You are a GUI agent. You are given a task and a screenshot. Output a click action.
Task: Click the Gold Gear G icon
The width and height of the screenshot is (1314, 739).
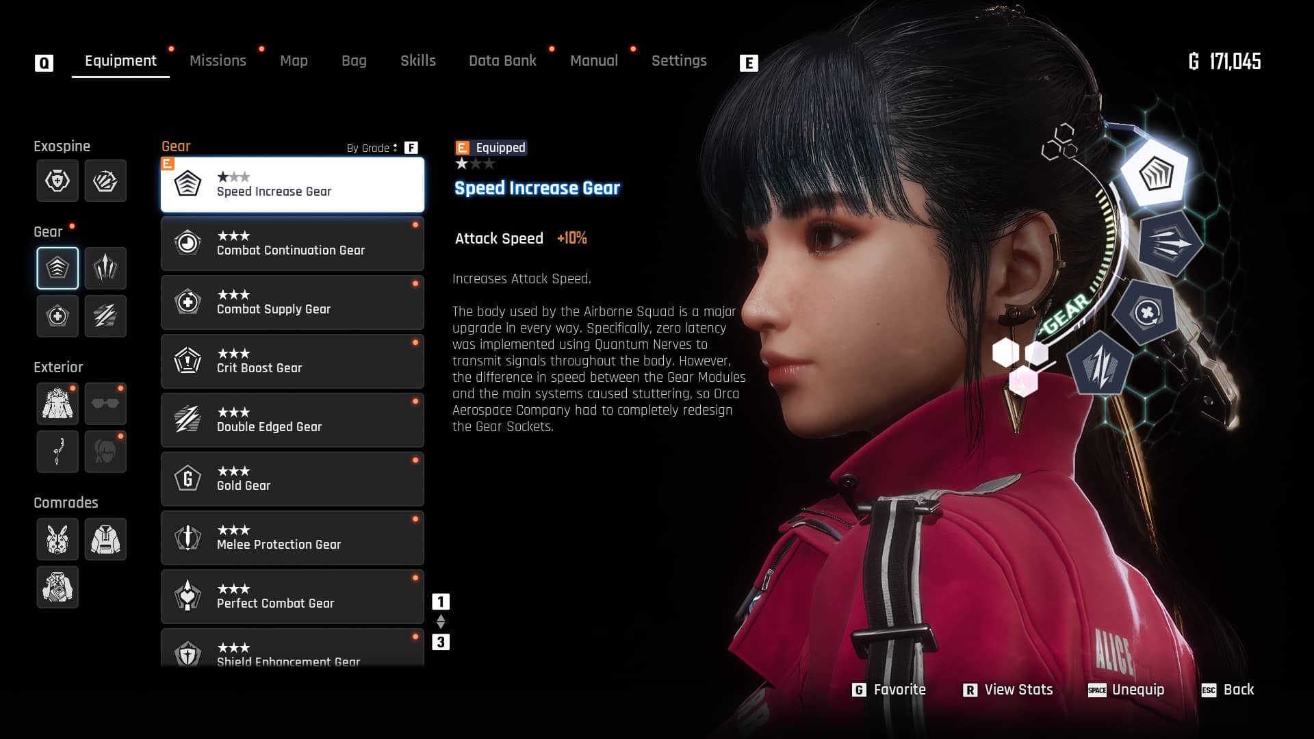188,478
